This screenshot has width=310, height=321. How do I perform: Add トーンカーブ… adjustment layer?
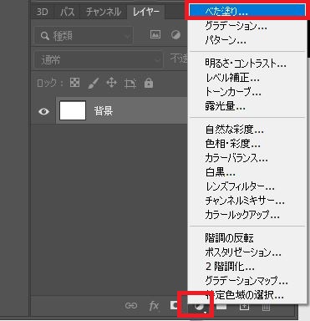(247, 92)
